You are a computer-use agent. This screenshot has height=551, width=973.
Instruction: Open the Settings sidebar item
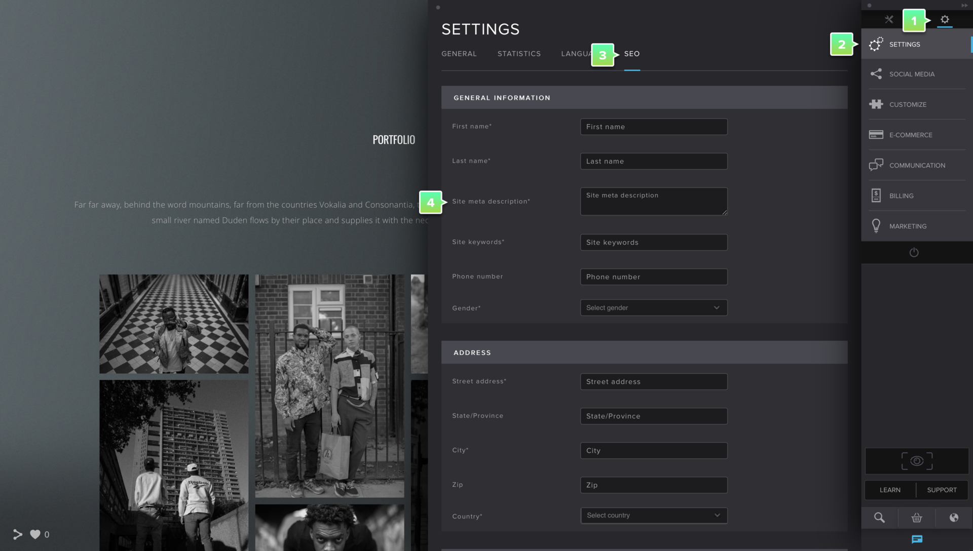pyautogui.click(x=917, y=44)
